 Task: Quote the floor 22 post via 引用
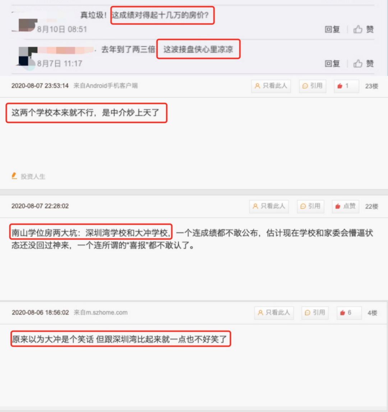(310, 206)
